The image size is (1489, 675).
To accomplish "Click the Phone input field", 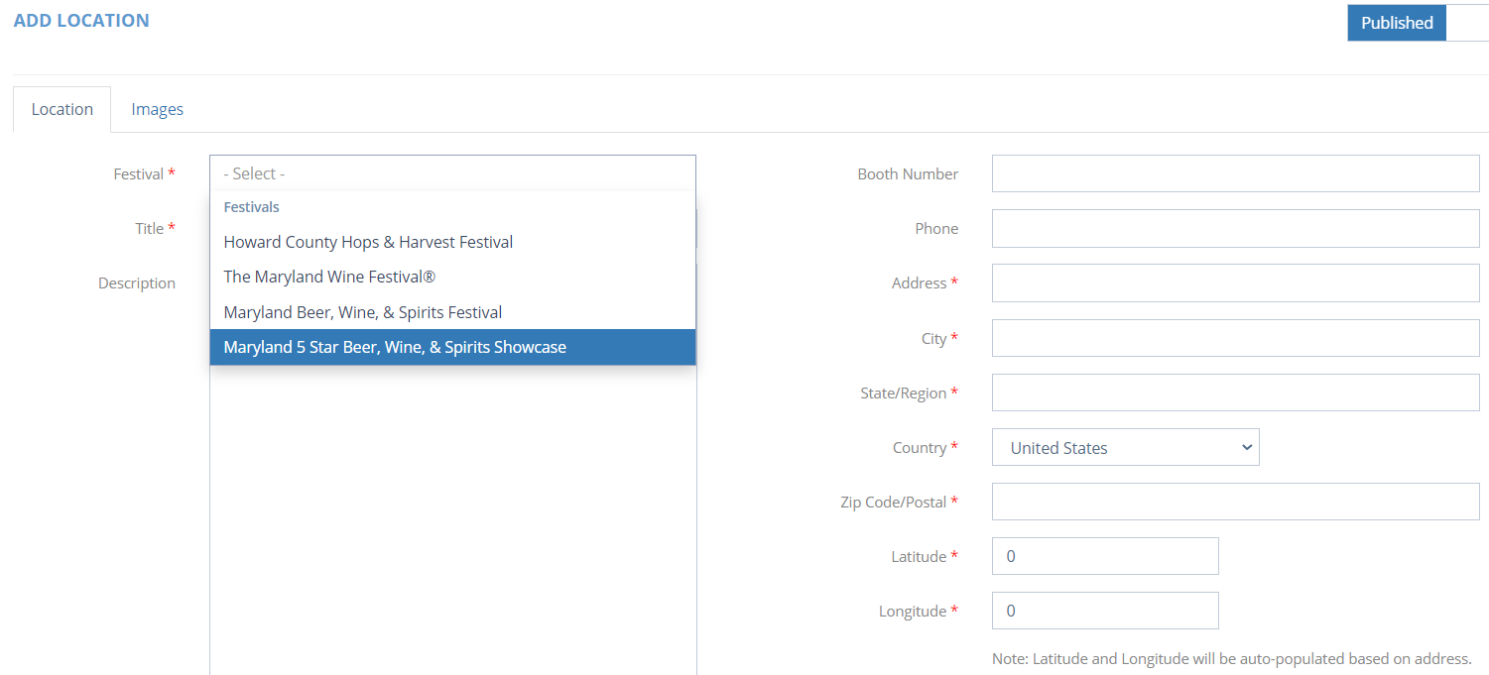I will (x=1235, y=228).
